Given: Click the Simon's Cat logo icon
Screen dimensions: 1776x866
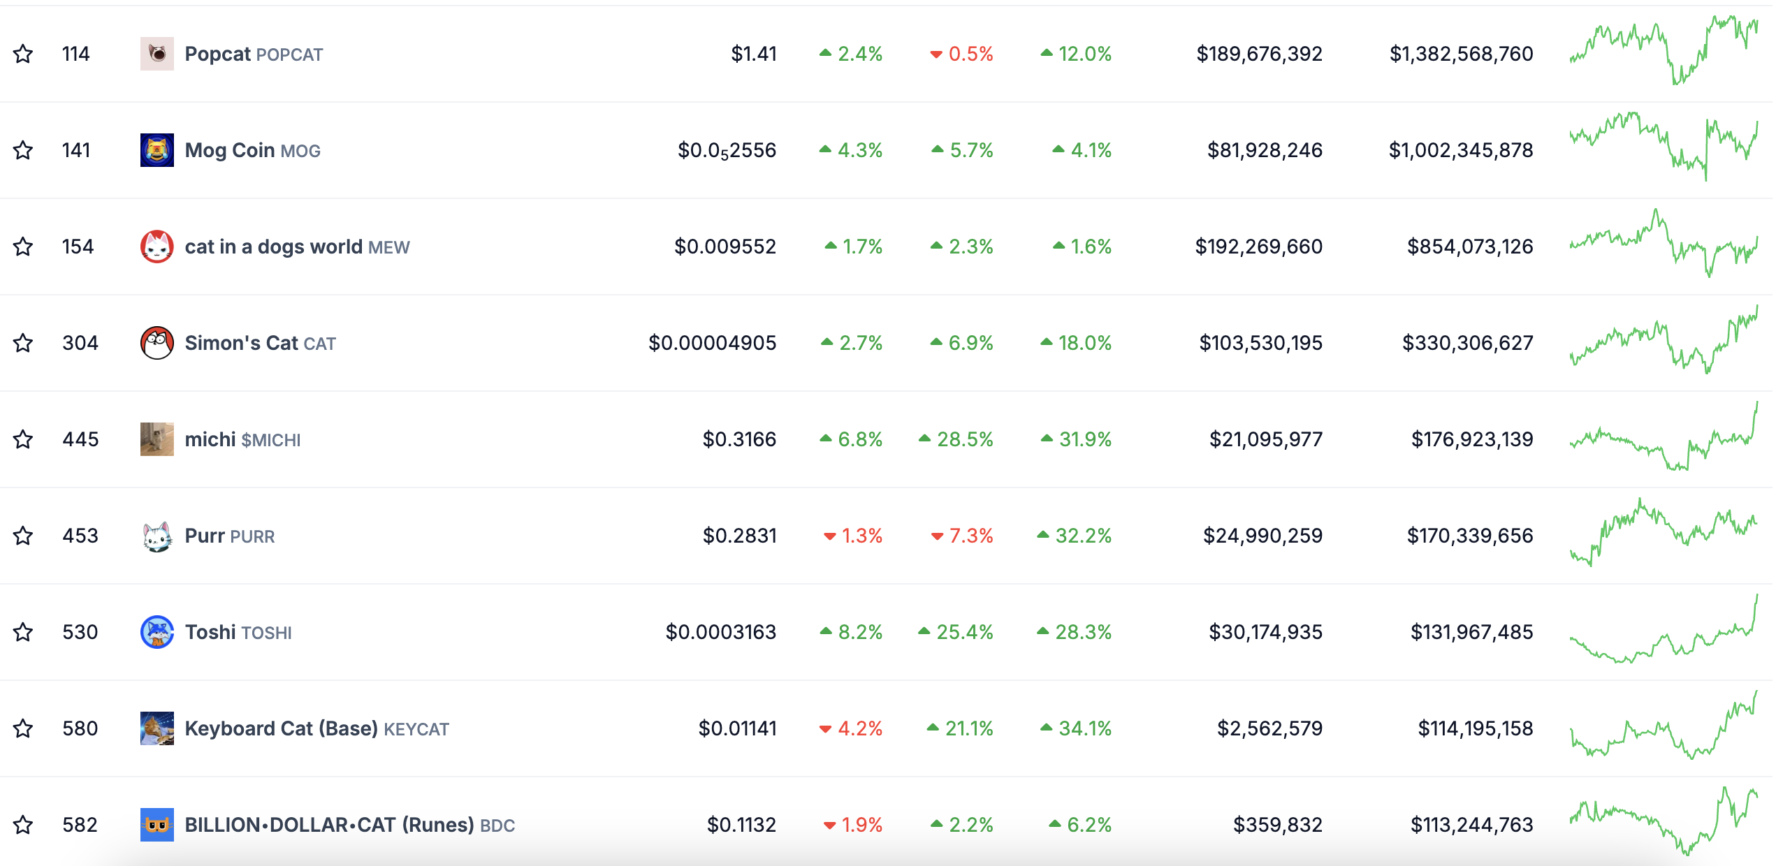Looking at the screenshot, I should click(x=157, y=343).
